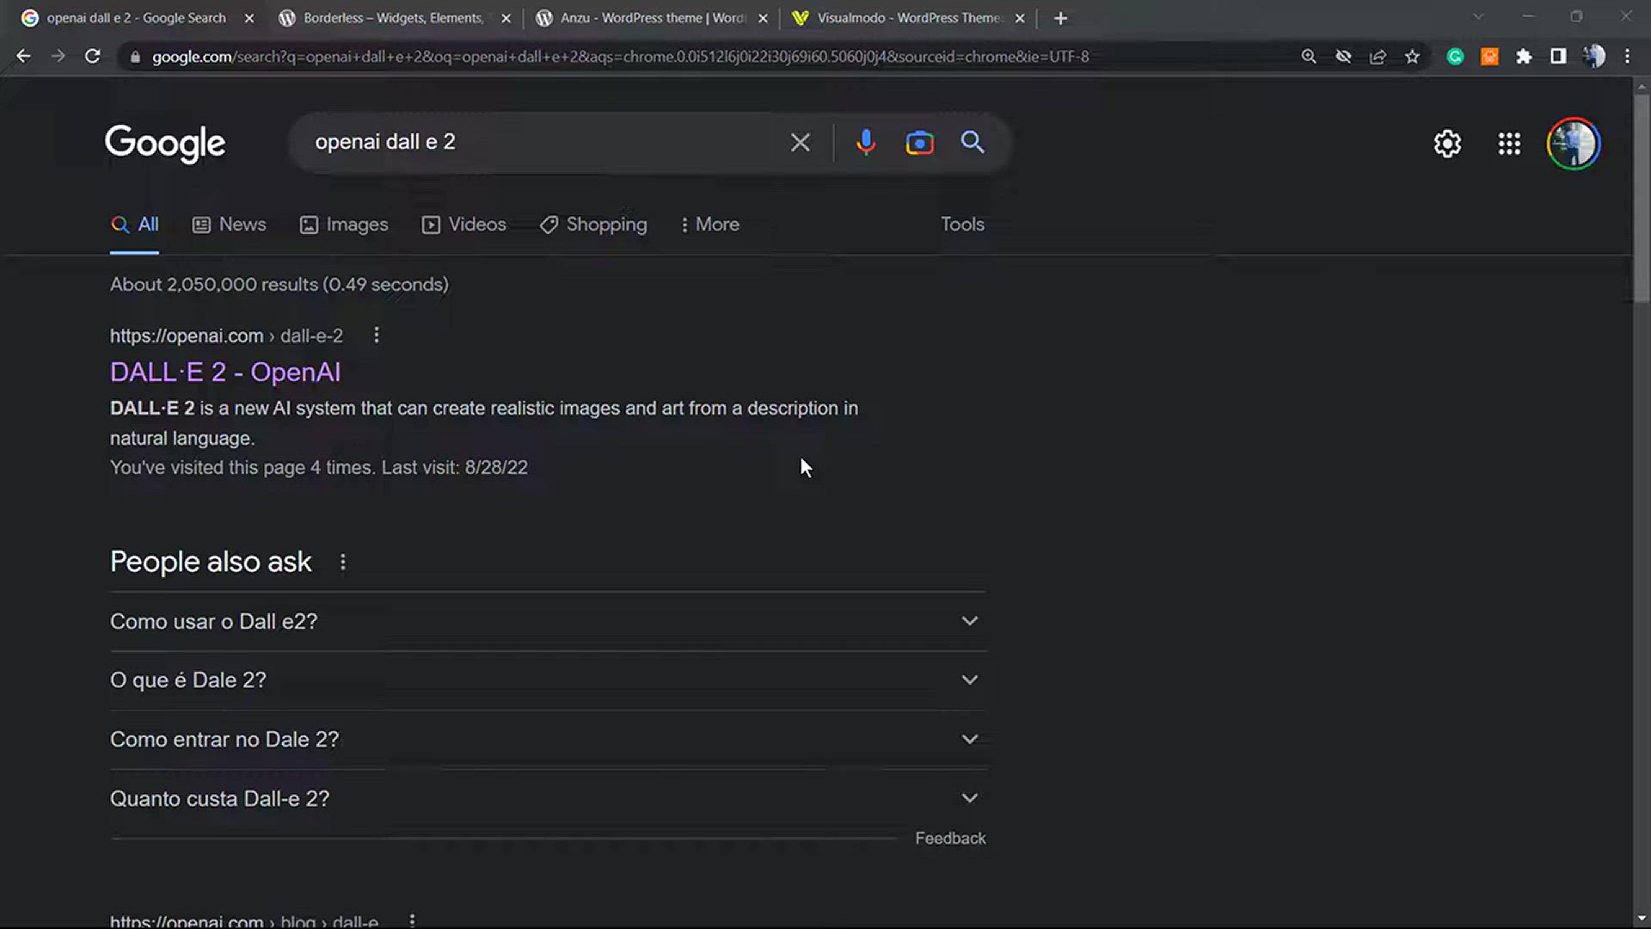This screenshot has height=929, width=1651.
Task: View site information lock icon
Action: point(135,57)
